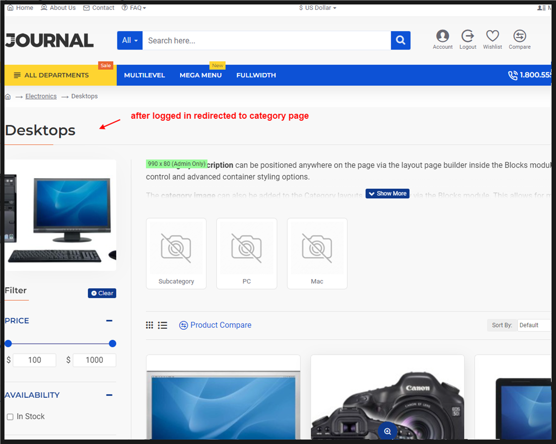Switch products to list view icon
Screen dimensions: 556x444
pos(162,325)
